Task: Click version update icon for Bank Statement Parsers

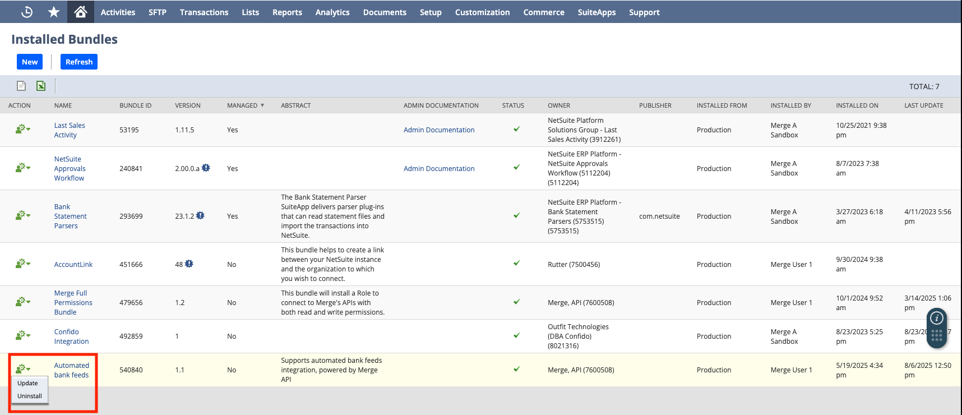Action: pos(200,215)
